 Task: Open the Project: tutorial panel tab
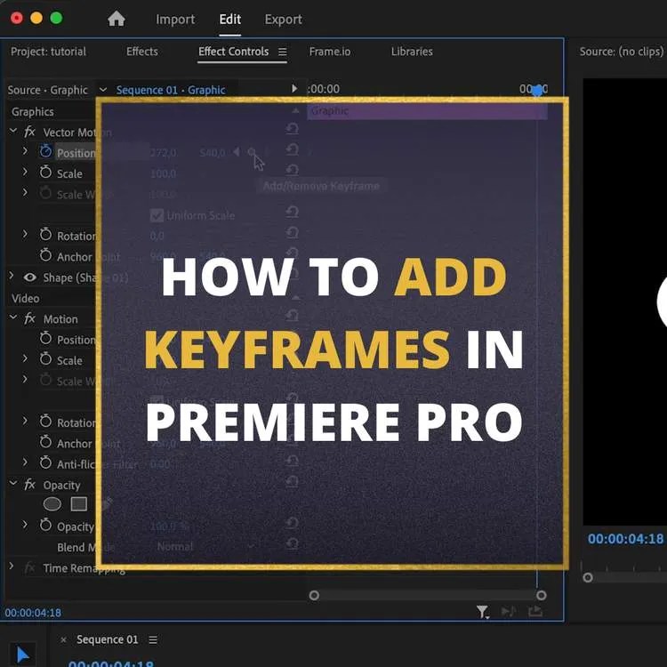tap(48, 52)
